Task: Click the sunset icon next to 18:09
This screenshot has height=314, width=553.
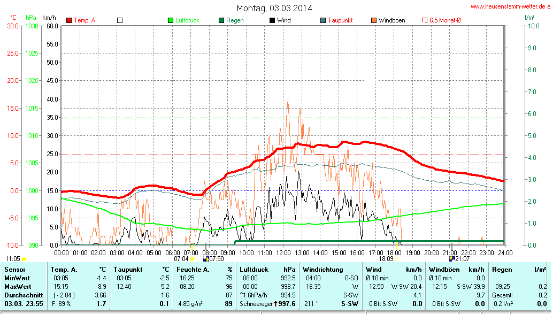Action: pos(397,259)
